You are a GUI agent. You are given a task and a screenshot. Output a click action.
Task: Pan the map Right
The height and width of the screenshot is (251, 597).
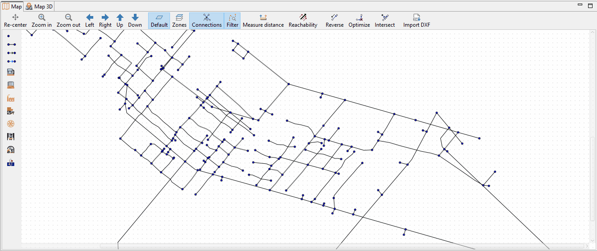coord(105,21)
